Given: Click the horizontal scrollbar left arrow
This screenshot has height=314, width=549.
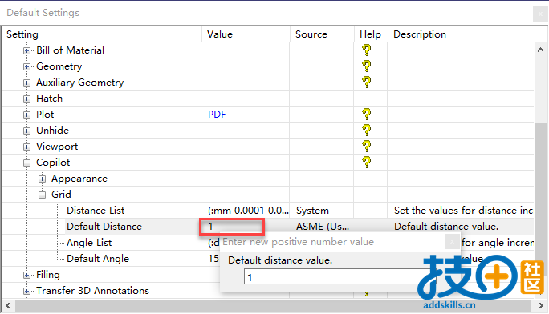Looking at the screenshot, I should pos(8,306).
